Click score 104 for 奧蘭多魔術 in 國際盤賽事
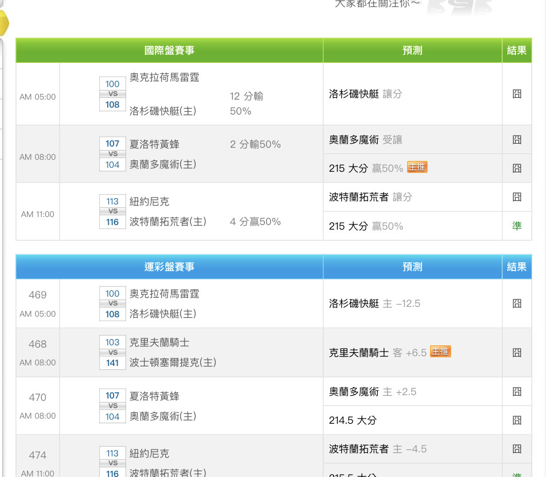This screenshot has width=559, height=477. (112, 165)
